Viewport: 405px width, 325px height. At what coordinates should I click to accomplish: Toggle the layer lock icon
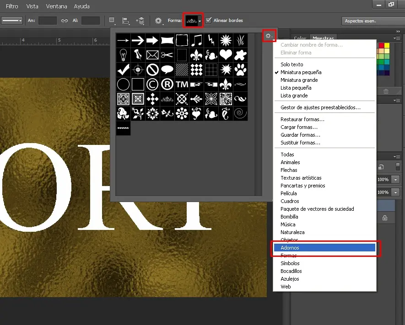tap(385, 218)
